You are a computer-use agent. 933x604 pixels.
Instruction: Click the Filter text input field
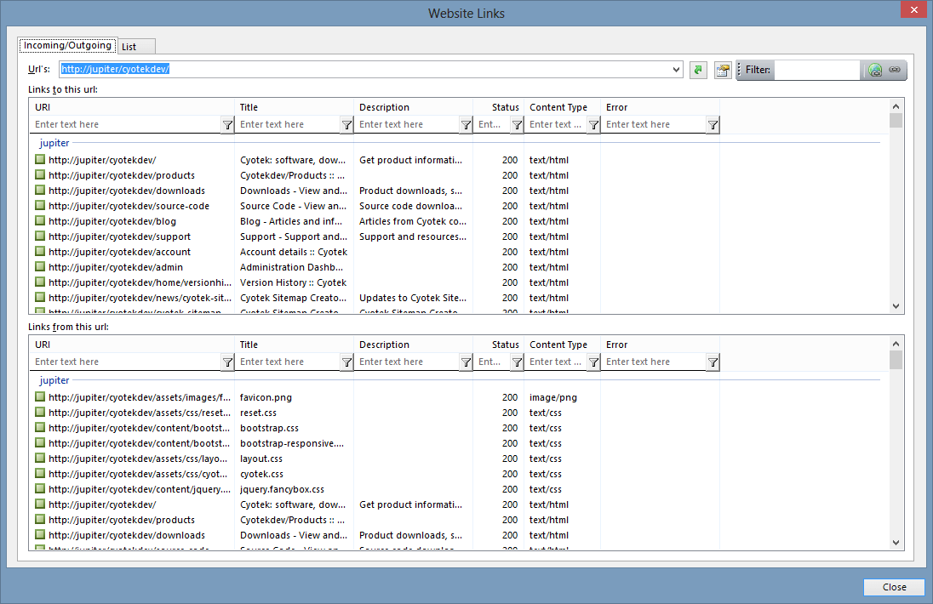coord(816,70)
